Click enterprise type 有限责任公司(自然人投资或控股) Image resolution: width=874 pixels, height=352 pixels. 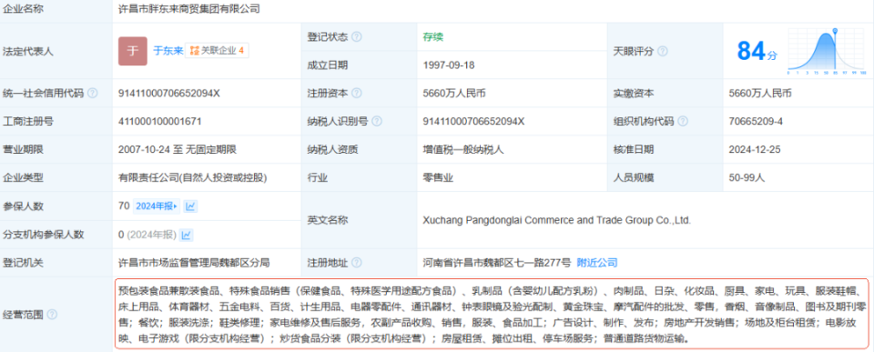(192, 177)
